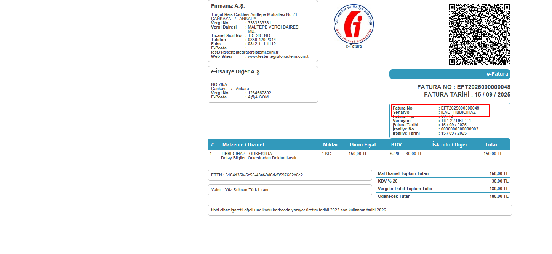The image size is (552, 254).
Task: Click the ILAC_TIBBICIHAZ scenario value
Action: pos(458,113)
